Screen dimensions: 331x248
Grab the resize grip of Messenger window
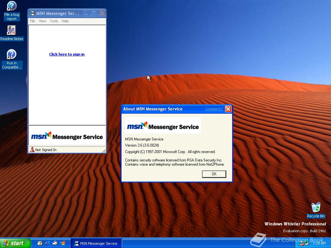(x=104, y=150)
